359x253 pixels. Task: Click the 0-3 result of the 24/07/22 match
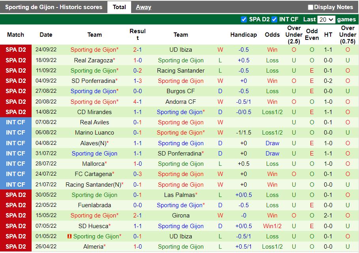point(137,174)
